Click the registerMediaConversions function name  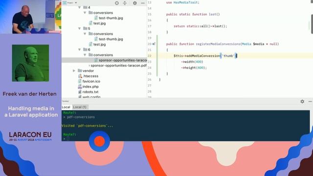[x=218, y=44]
